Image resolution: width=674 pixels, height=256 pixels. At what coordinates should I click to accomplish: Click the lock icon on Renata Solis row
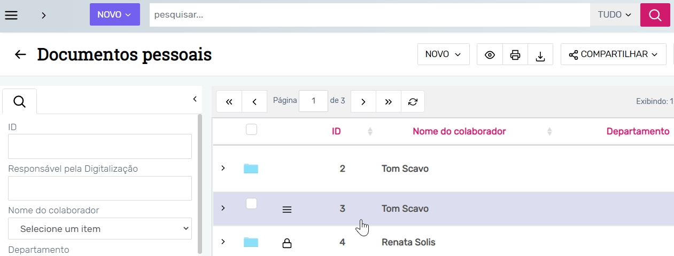pyautogui.click(x=287, y=244)
